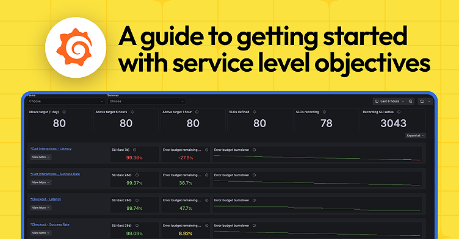459x239 pixels.
Task: Click the 47.7% error budget value
Action: (x=186, y=209)
